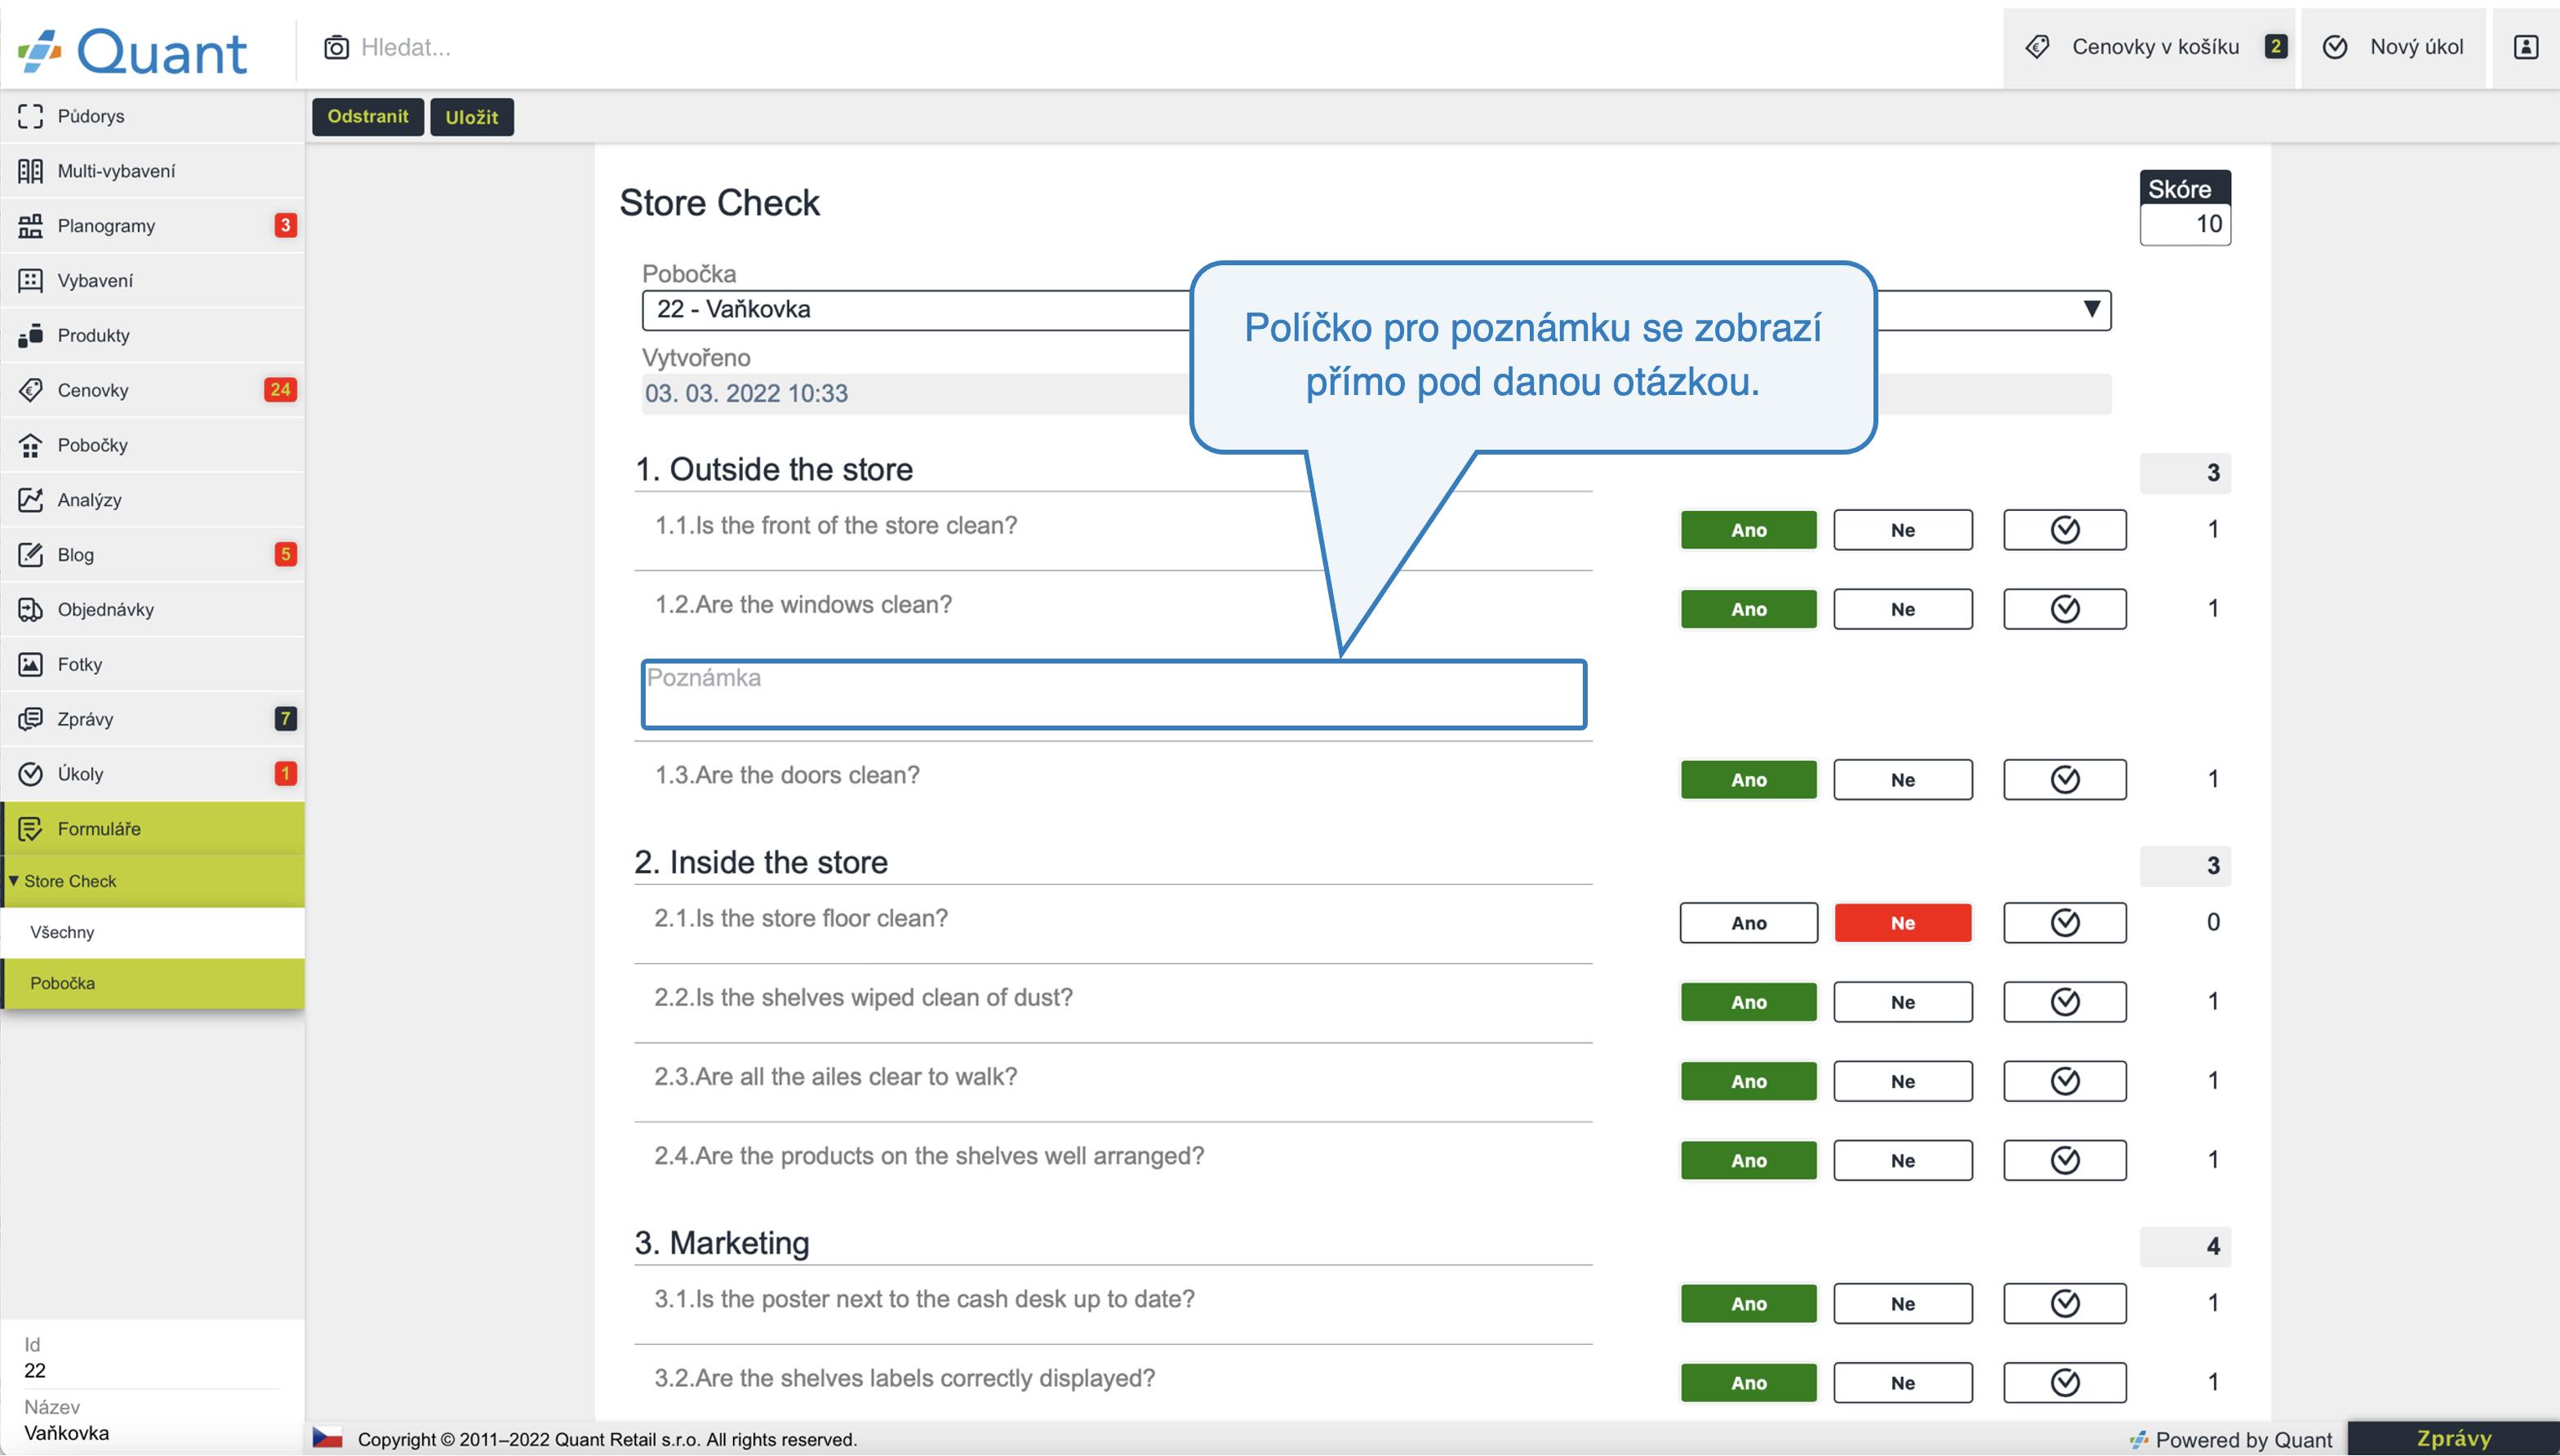Click the Uložit save button
Viewport: 2560px width, 1456px height.
click(472, 117)
